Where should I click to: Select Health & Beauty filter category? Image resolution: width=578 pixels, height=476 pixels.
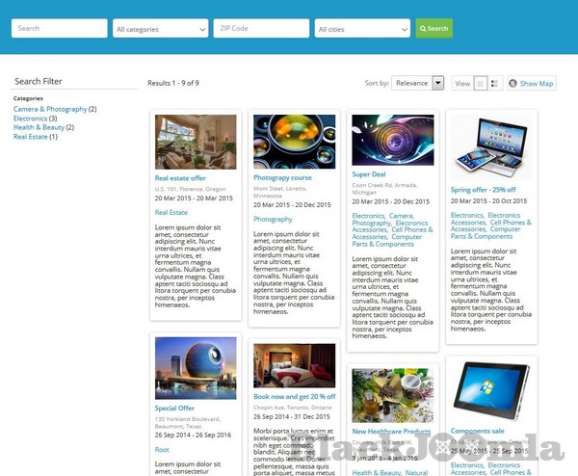[x=39, y=127]
